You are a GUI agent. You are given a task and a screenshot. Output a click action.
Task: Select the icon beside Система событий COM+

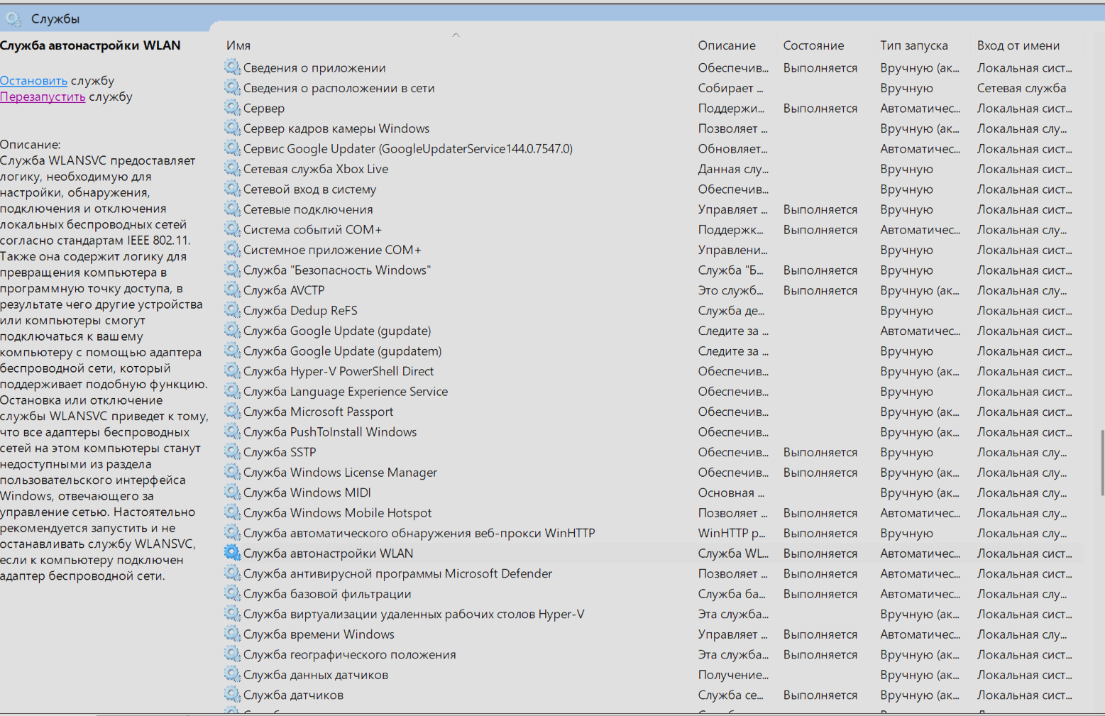click(232, 229)
